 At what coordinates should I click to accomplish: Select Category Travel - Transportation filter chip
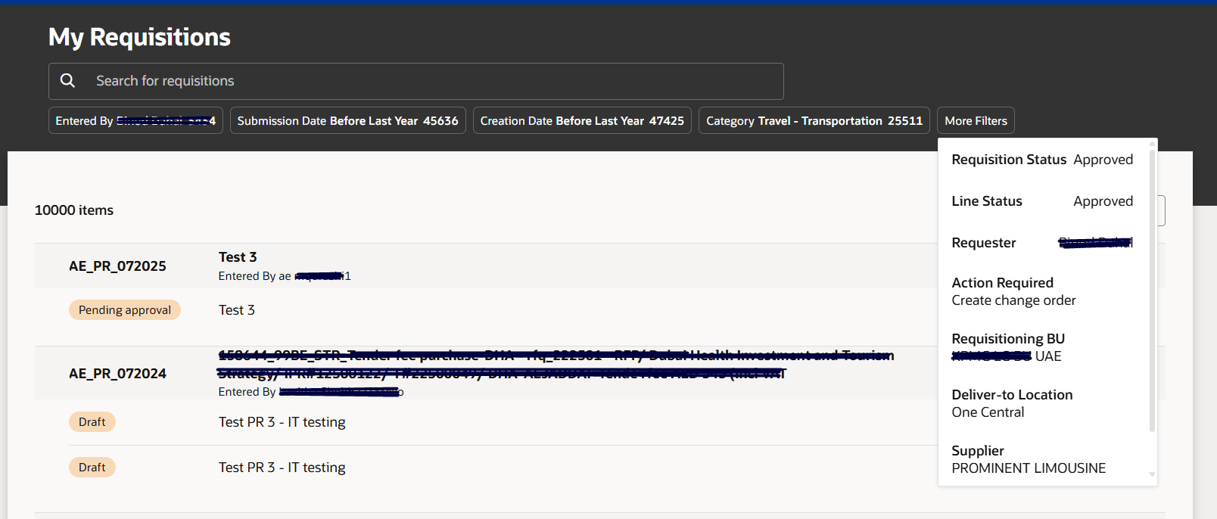coord(814,120)
